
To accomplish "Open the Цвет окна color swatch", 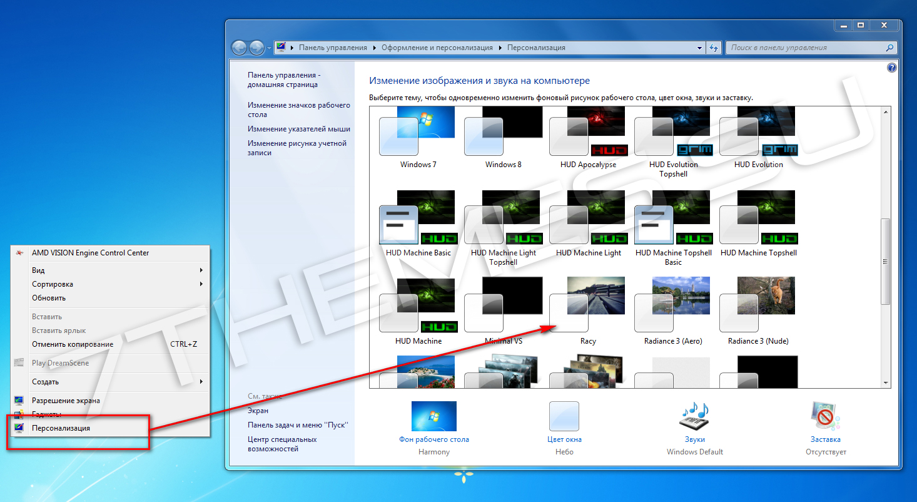I will (564, 416).
